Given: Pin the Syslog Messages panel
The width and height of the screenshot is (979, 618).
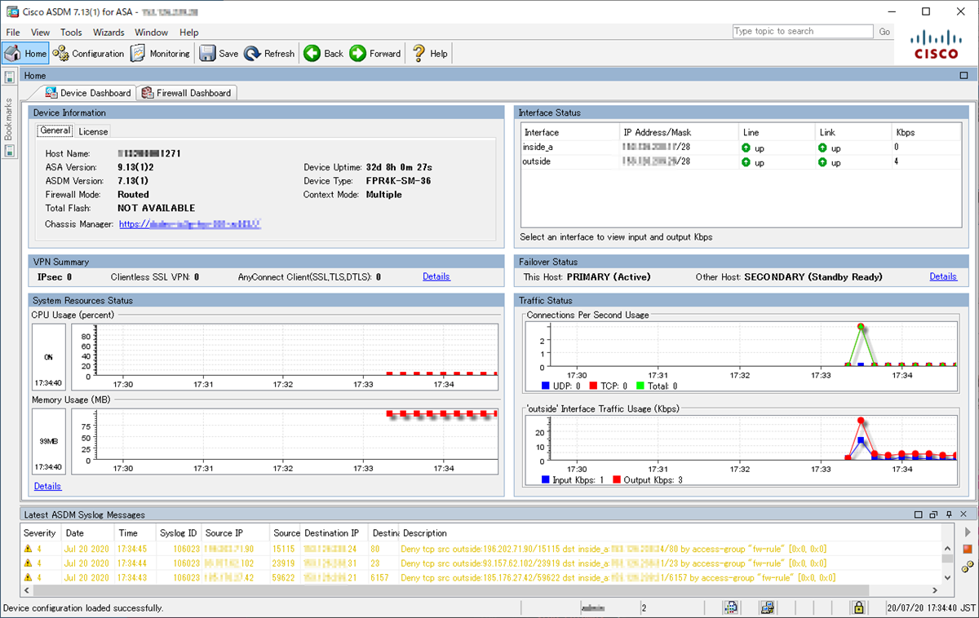Looking at the screenshot, I should point(949,514).
